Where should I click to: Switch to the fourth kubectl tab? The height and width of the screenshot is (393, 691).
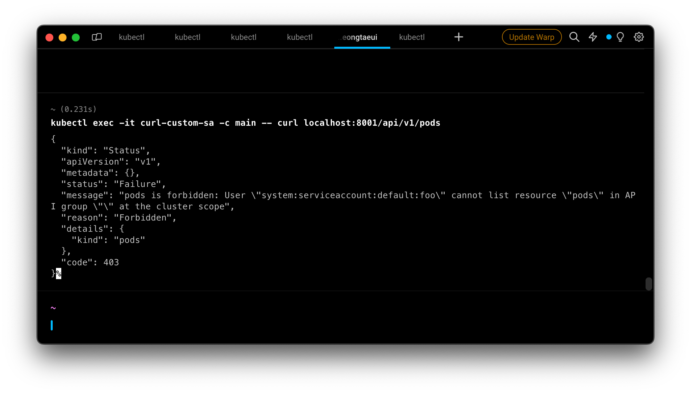point(299,37)
